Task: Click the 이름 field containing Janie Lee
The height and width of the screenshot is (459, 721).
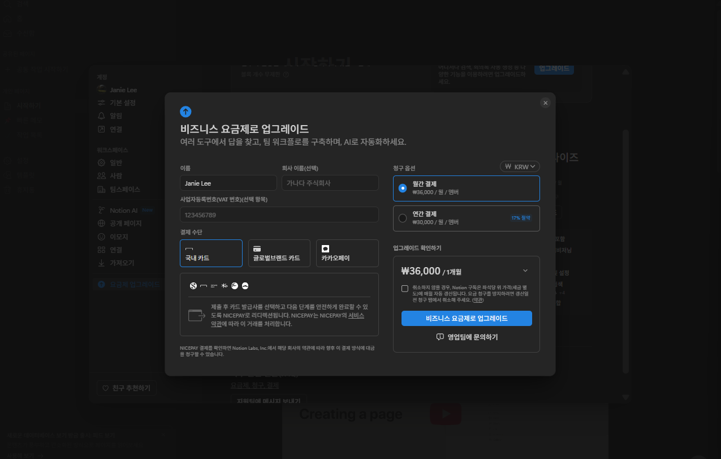Action: 228,183
